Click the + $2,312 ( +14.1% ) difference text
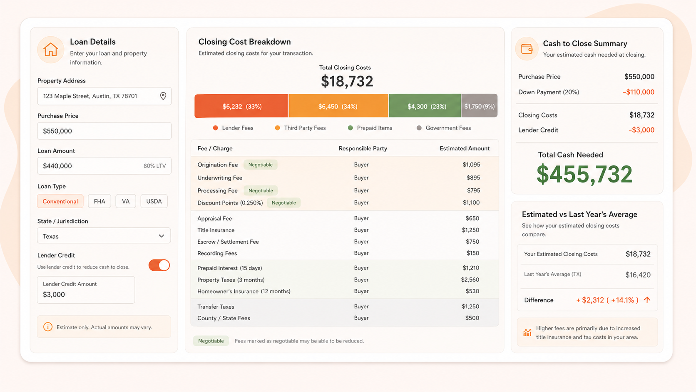The image size is (696, 392). [607, 300]
